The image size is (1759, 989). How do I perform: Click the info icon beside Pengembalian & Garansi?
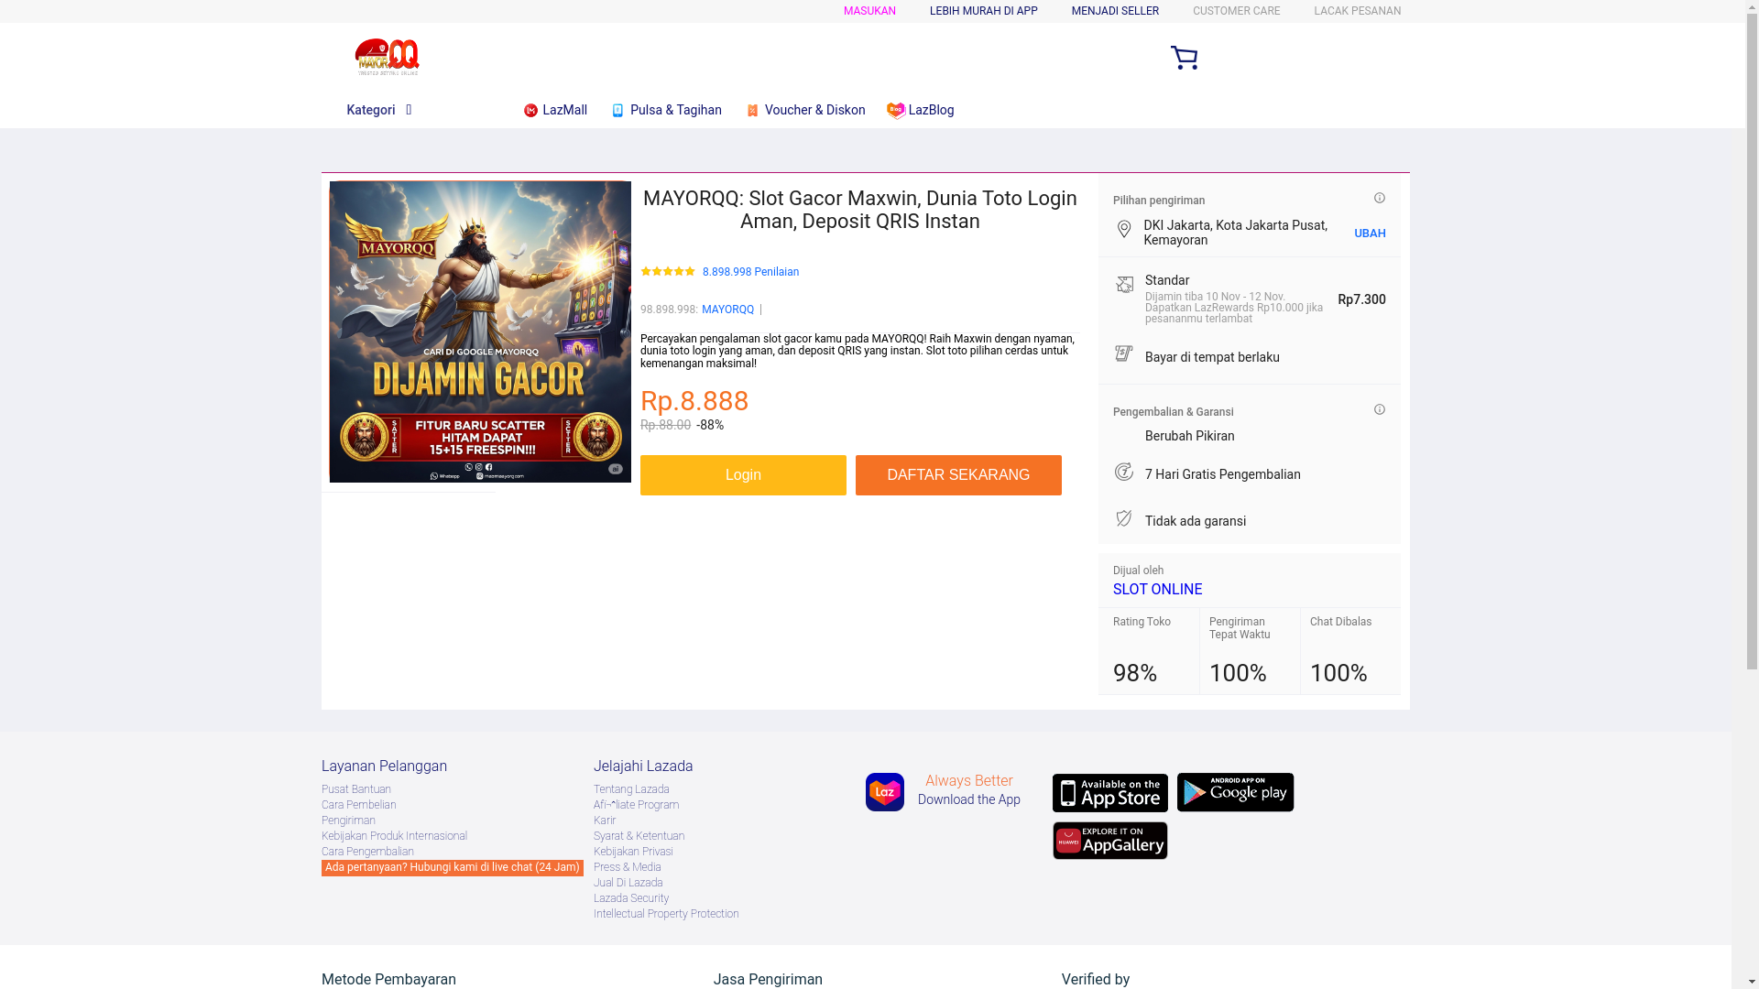[1380, 409]
